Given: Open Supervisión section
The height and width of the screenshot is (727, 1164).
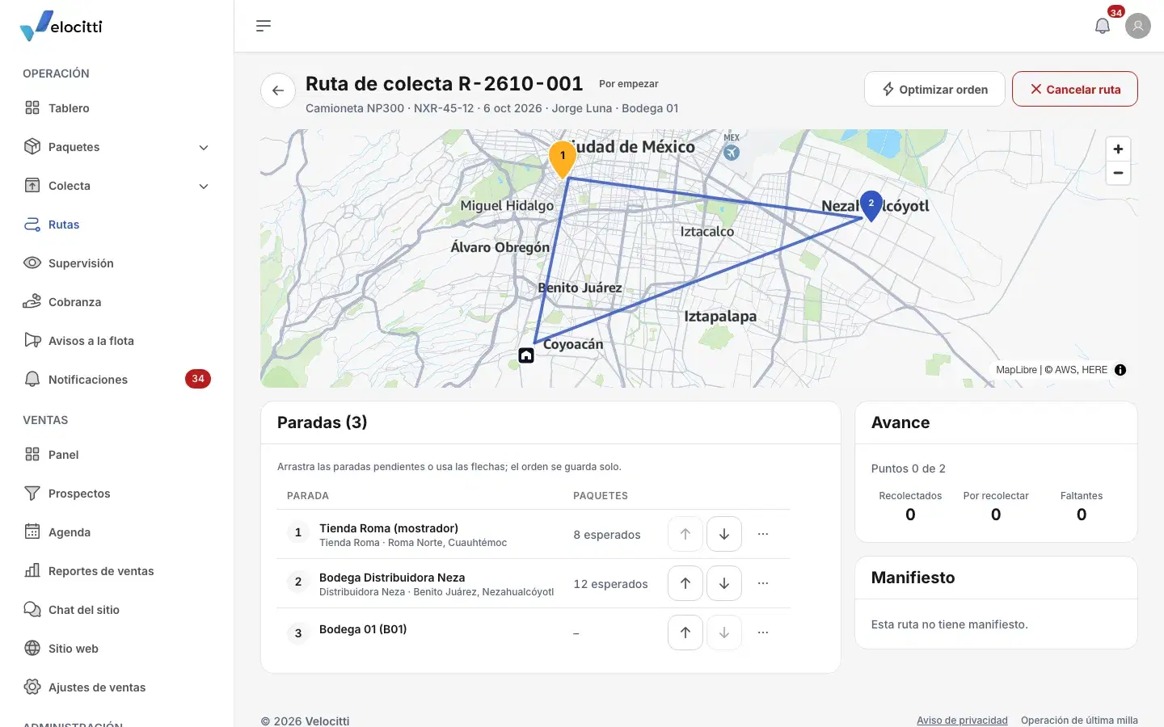Looking at the screenshot, I should pos(117,263).
